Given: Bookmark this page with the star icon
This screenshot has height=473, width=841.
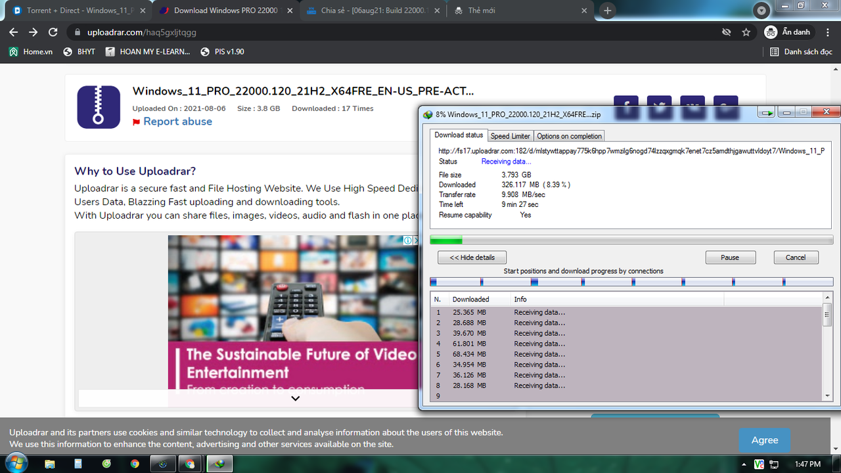Looking at the screenshot, I should coord(746,32).
